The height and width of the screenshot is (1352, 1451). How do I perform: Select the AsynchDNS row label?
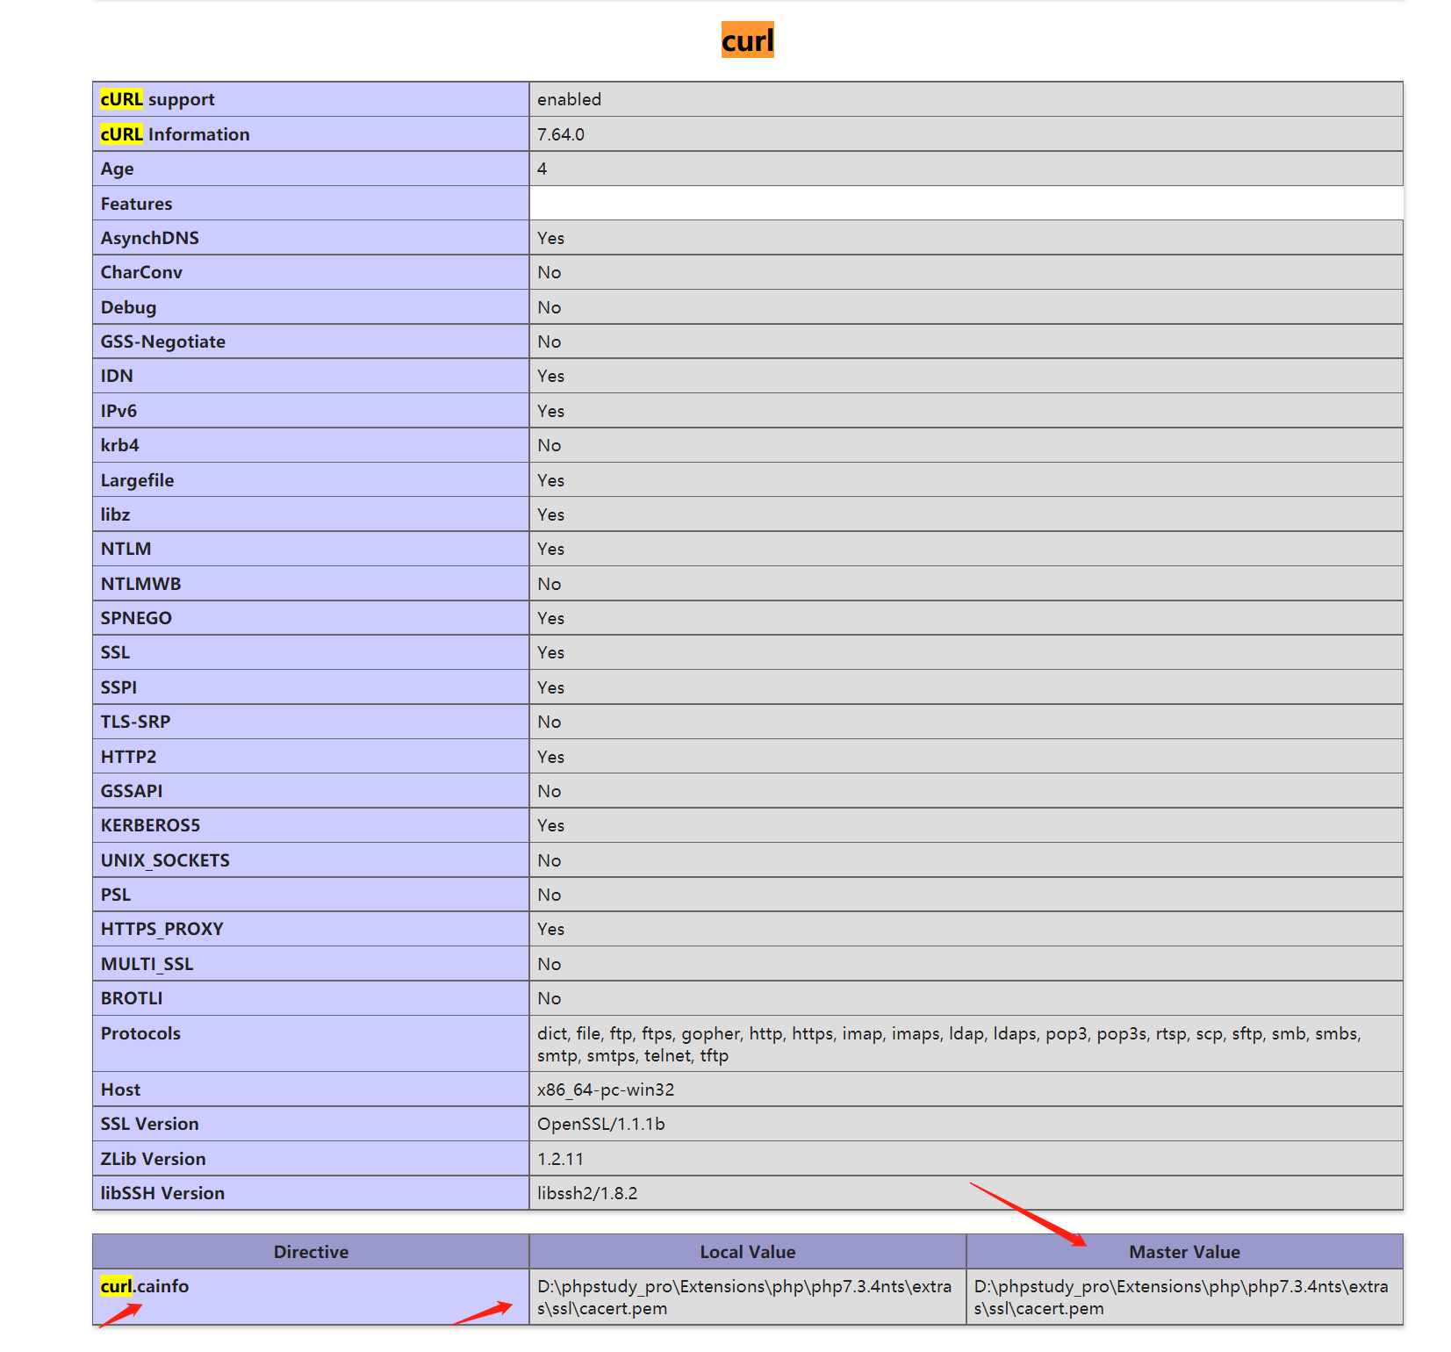click(149, 238)
